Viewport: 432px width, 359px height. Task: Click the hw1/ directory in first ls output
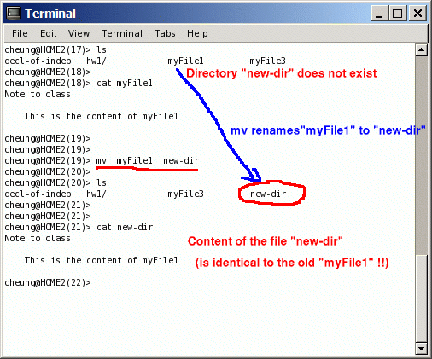coord(96,61)
